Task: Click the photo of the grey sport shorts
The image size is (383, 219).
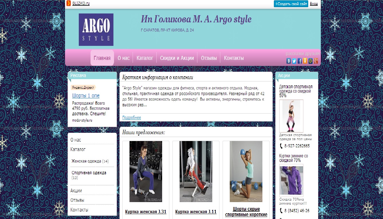Action: pos(246,171)
